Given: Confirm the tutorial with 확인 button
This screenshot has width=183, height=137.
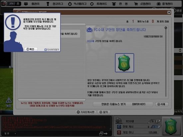Looking at the screenshot, I should 31,49.
